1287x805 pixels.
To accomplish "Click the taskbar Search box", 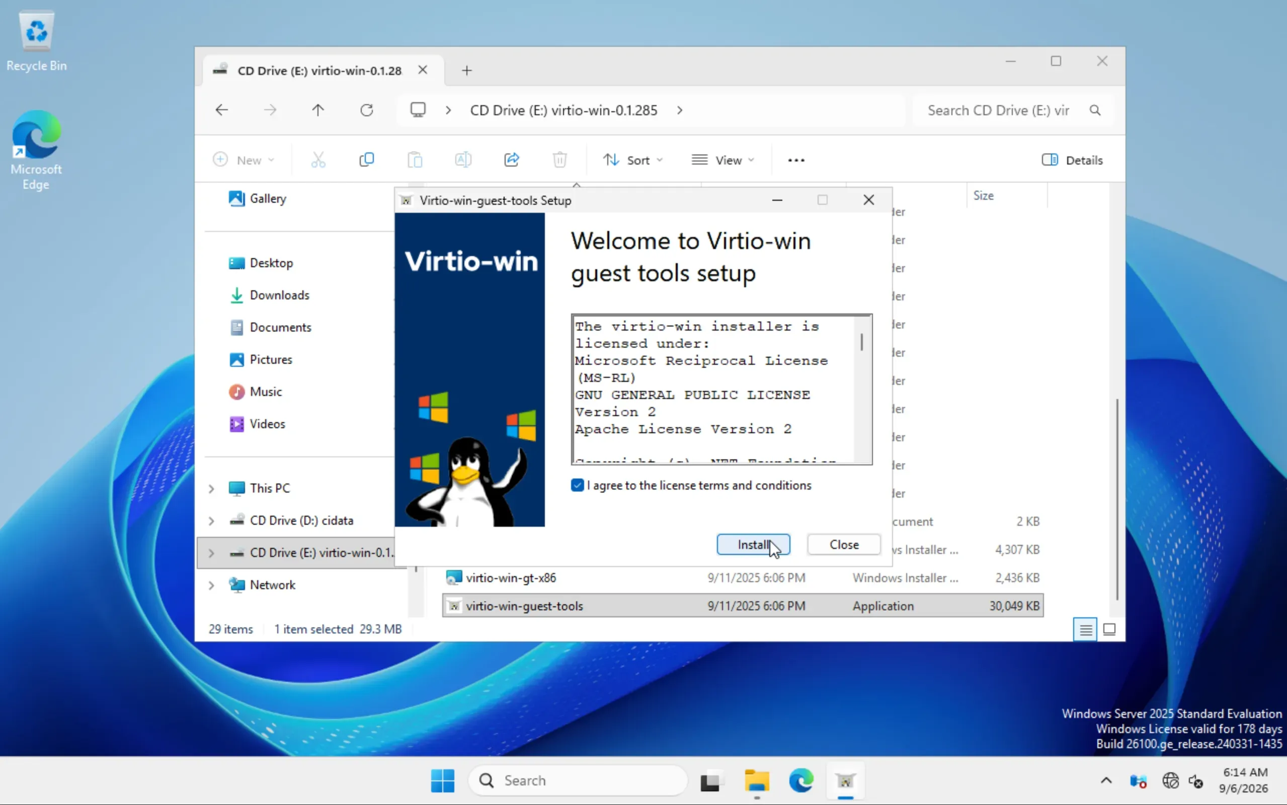I will click(578, 781).
